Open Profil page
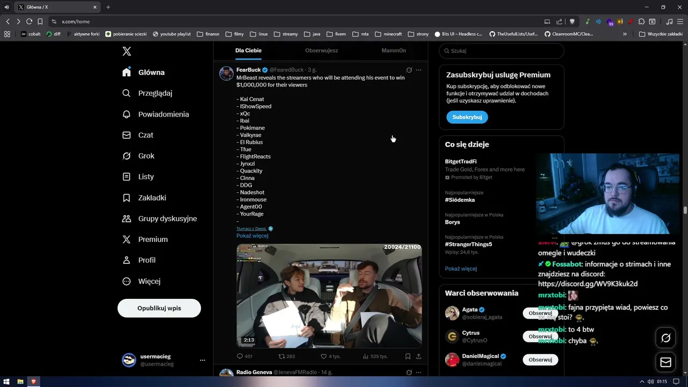The image size is (688, 387). click(139, 260)
